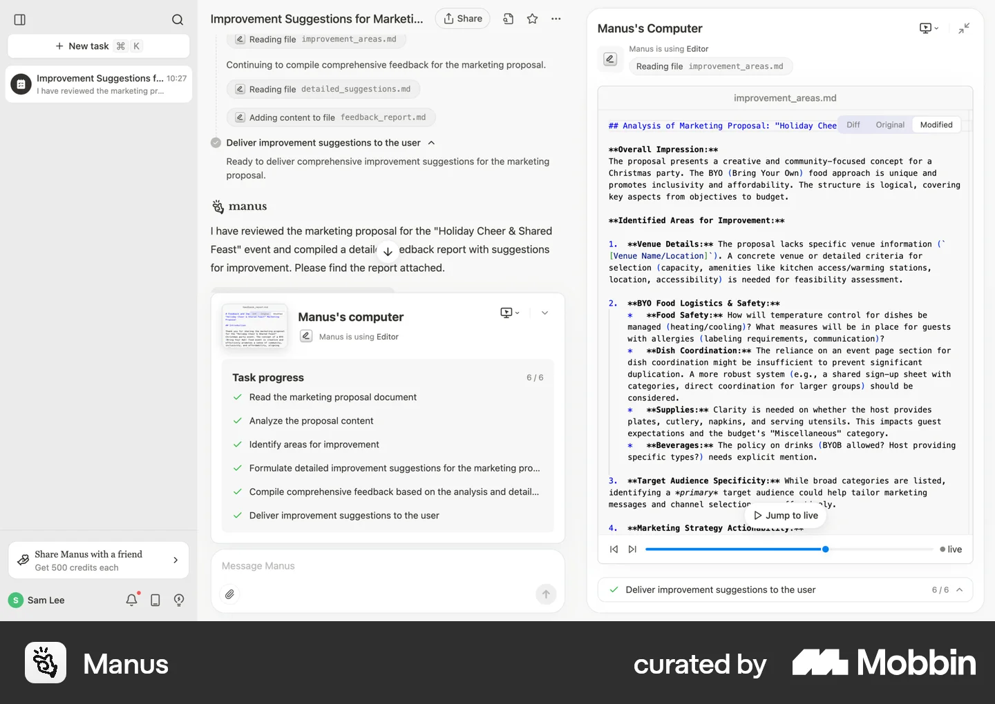Click the paperclip attach icon
Screen dimensions: 995x704
point(230,594)
